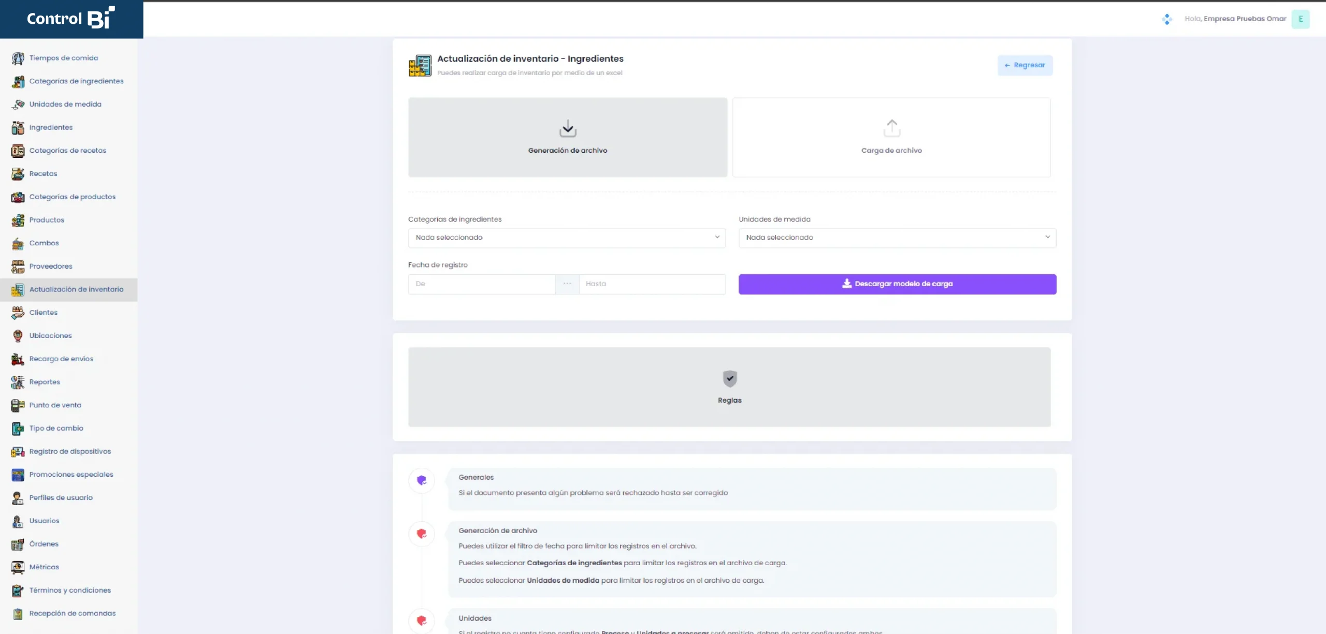
Task: Select the Reglas tab panel
Action: point(729,387)
